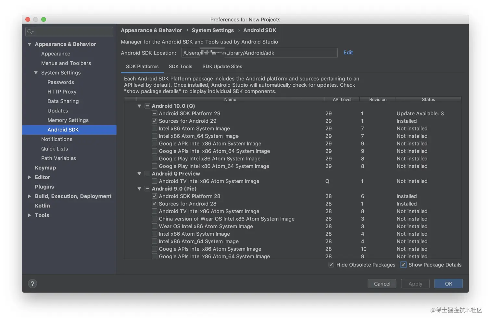The width and height of the screenshot is (491, 322).
Task: Select Keymap settings
Action: [45, 167]
